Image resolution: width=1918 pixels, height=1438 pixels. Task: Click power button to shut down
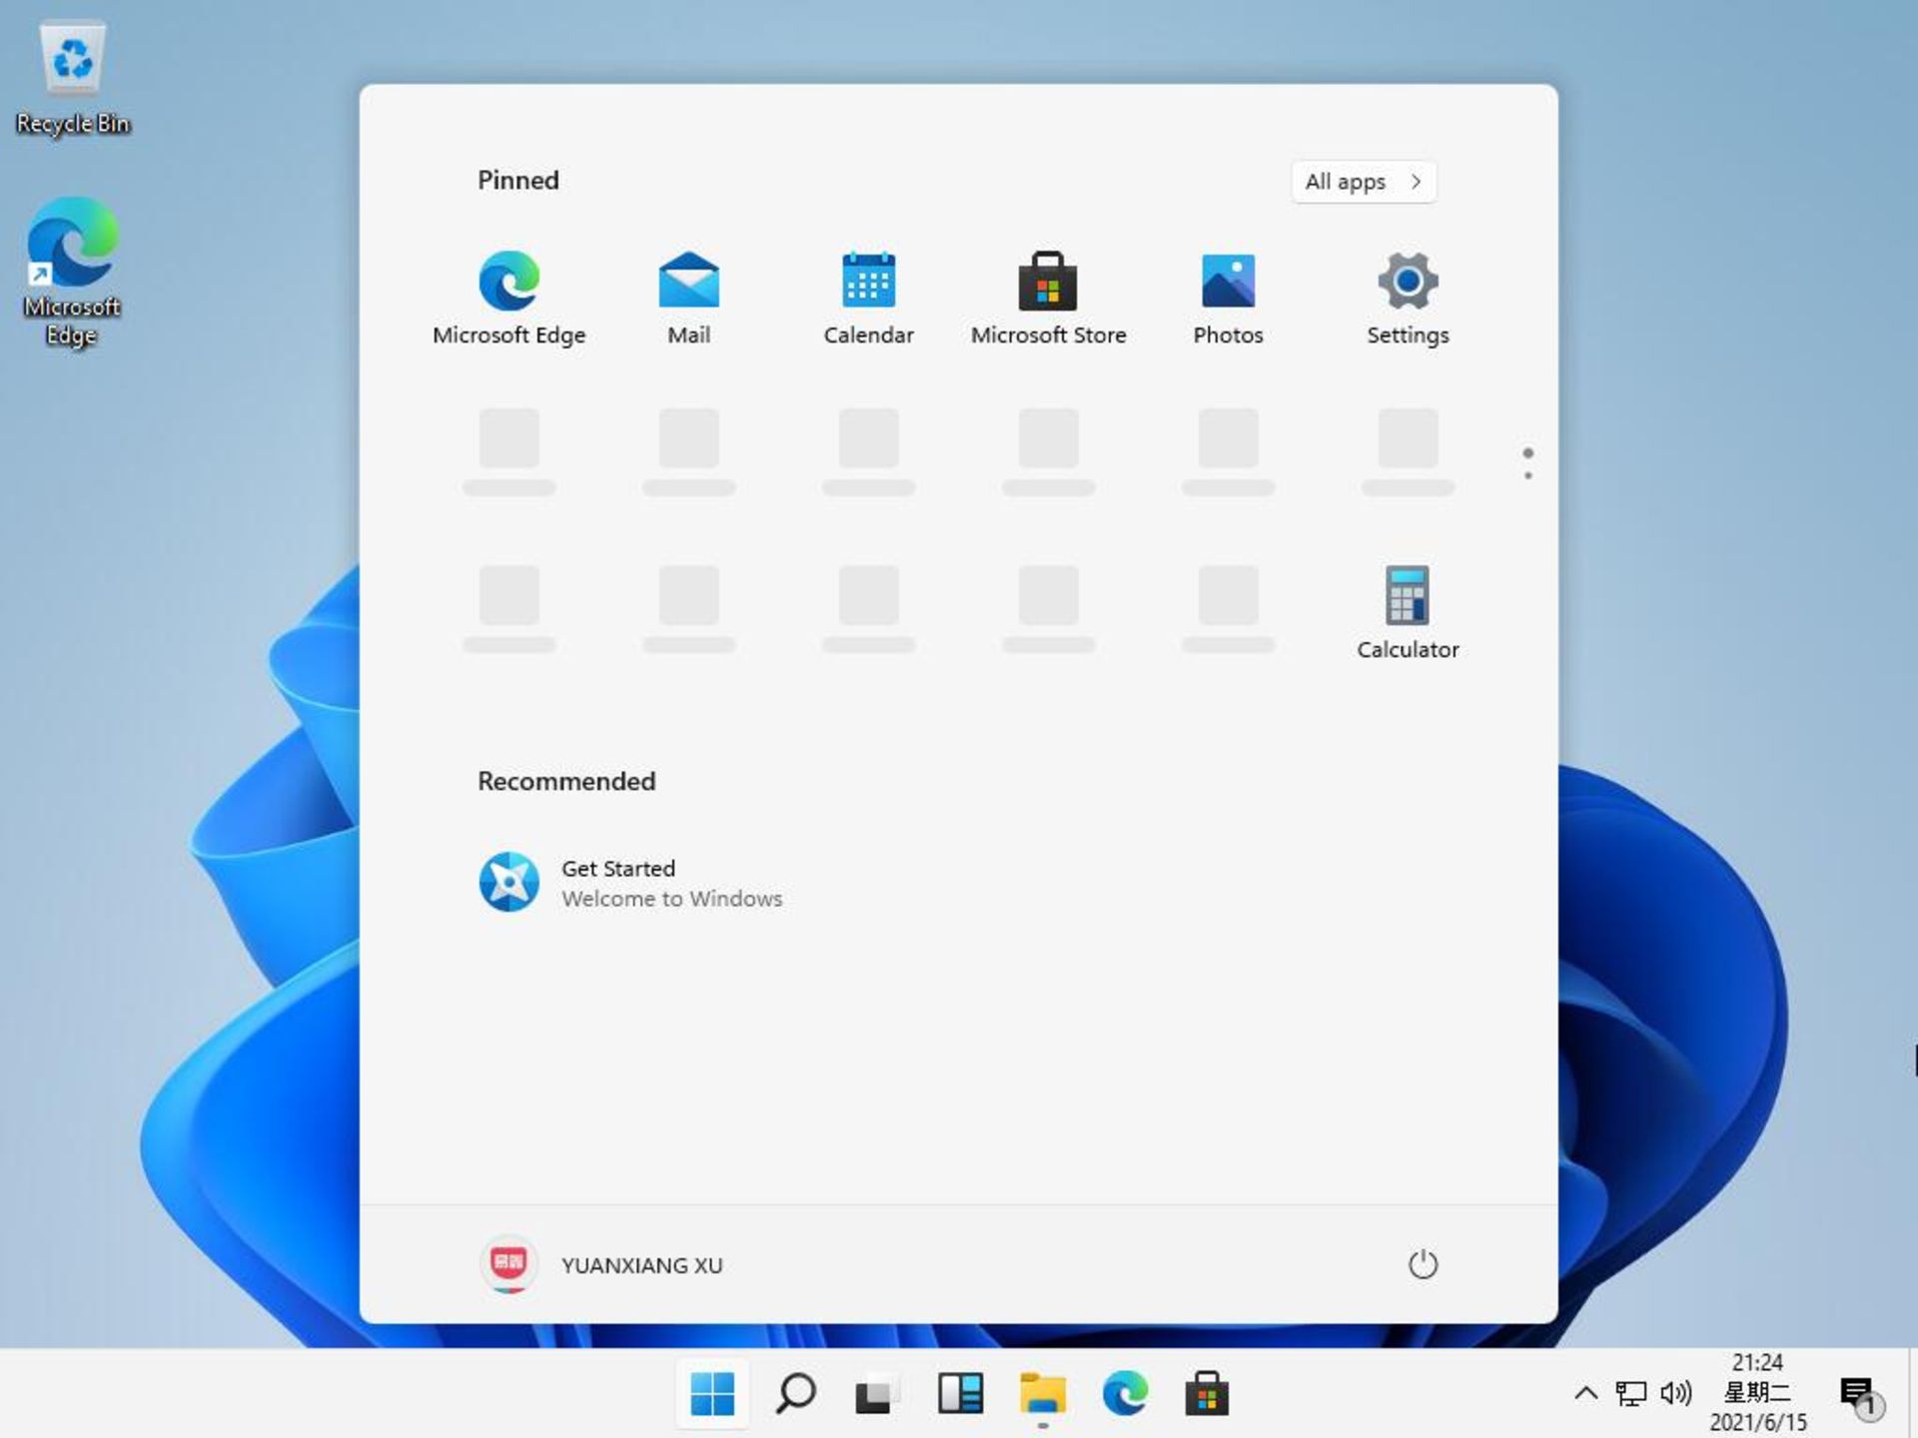[1419, 1264]
